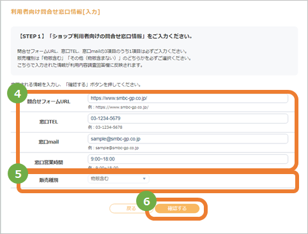Click the 窓口mail label
This screenshot has width=308, height=234.
click(49, 142)
